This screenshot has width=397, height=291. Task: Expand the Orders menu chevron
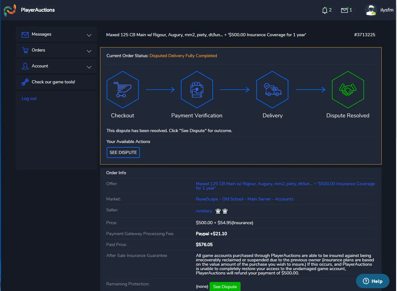click(89, 51)
